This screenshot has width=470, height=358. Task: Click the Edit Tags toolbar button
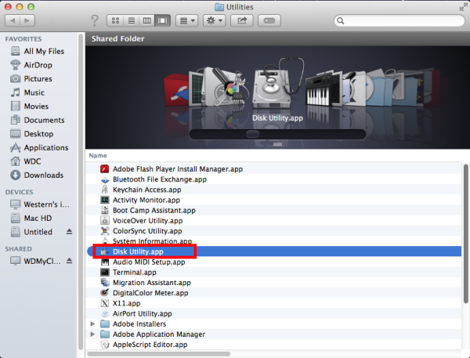(269, 20)
